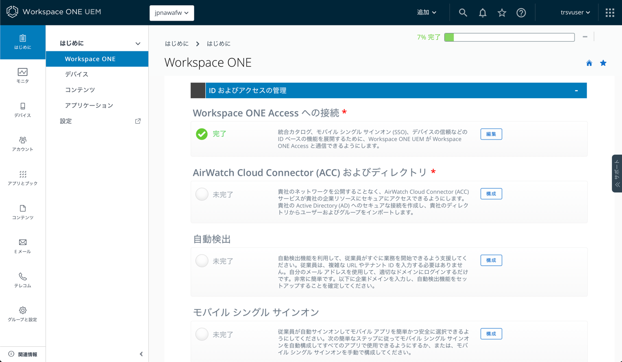Open the trsvuser account dropdown
This screenshot has width=622, height=362.
[575, 12]
